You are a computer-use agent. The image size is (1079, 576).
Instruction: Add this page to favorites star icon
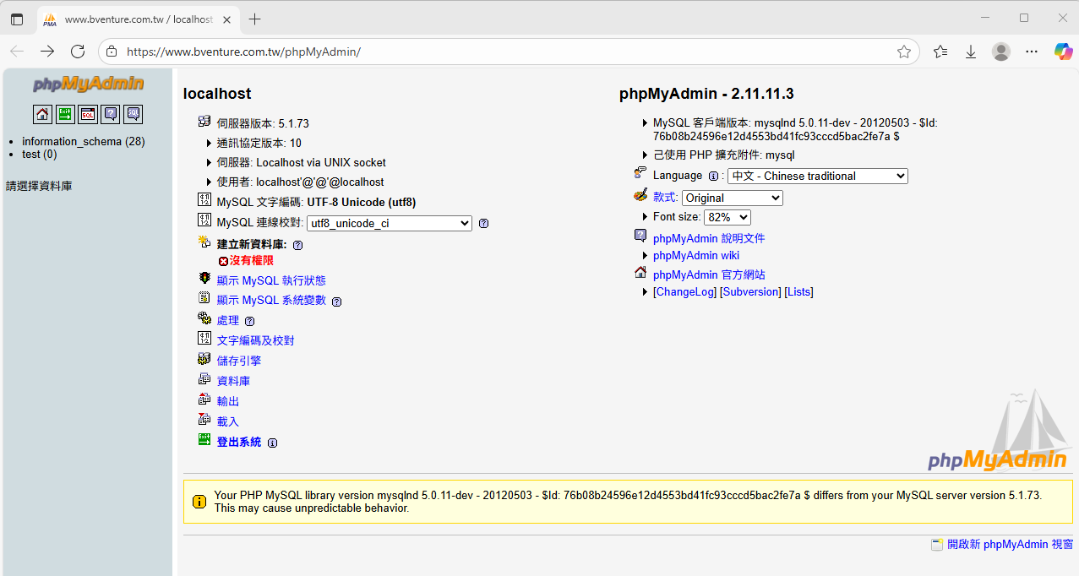coord(904,52)
